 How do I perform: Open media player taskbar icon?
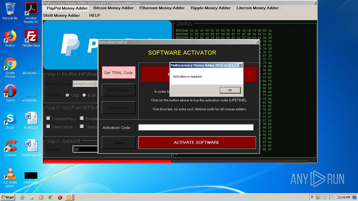(41, 197)
